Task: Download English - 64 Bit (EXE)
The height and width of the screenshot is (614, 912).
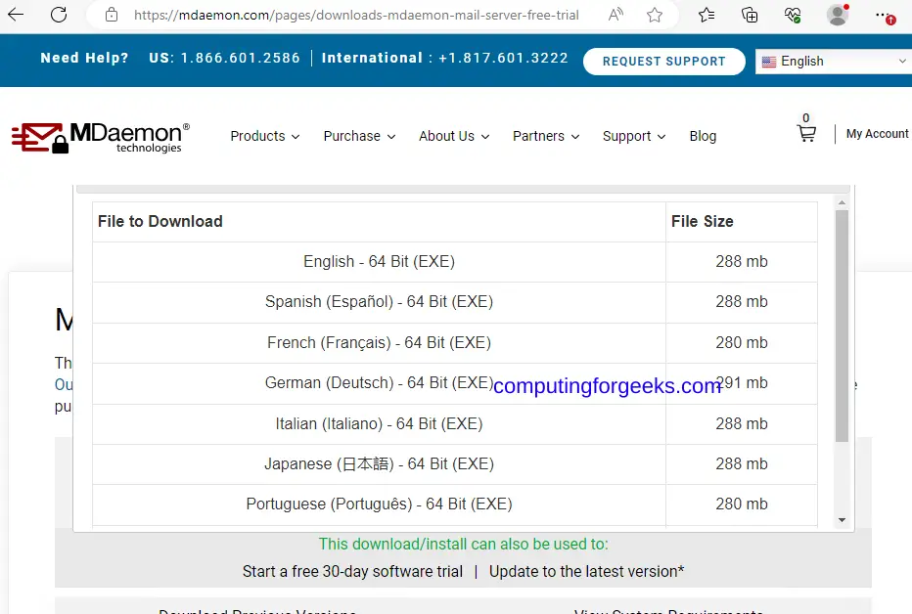Action: 380,261
